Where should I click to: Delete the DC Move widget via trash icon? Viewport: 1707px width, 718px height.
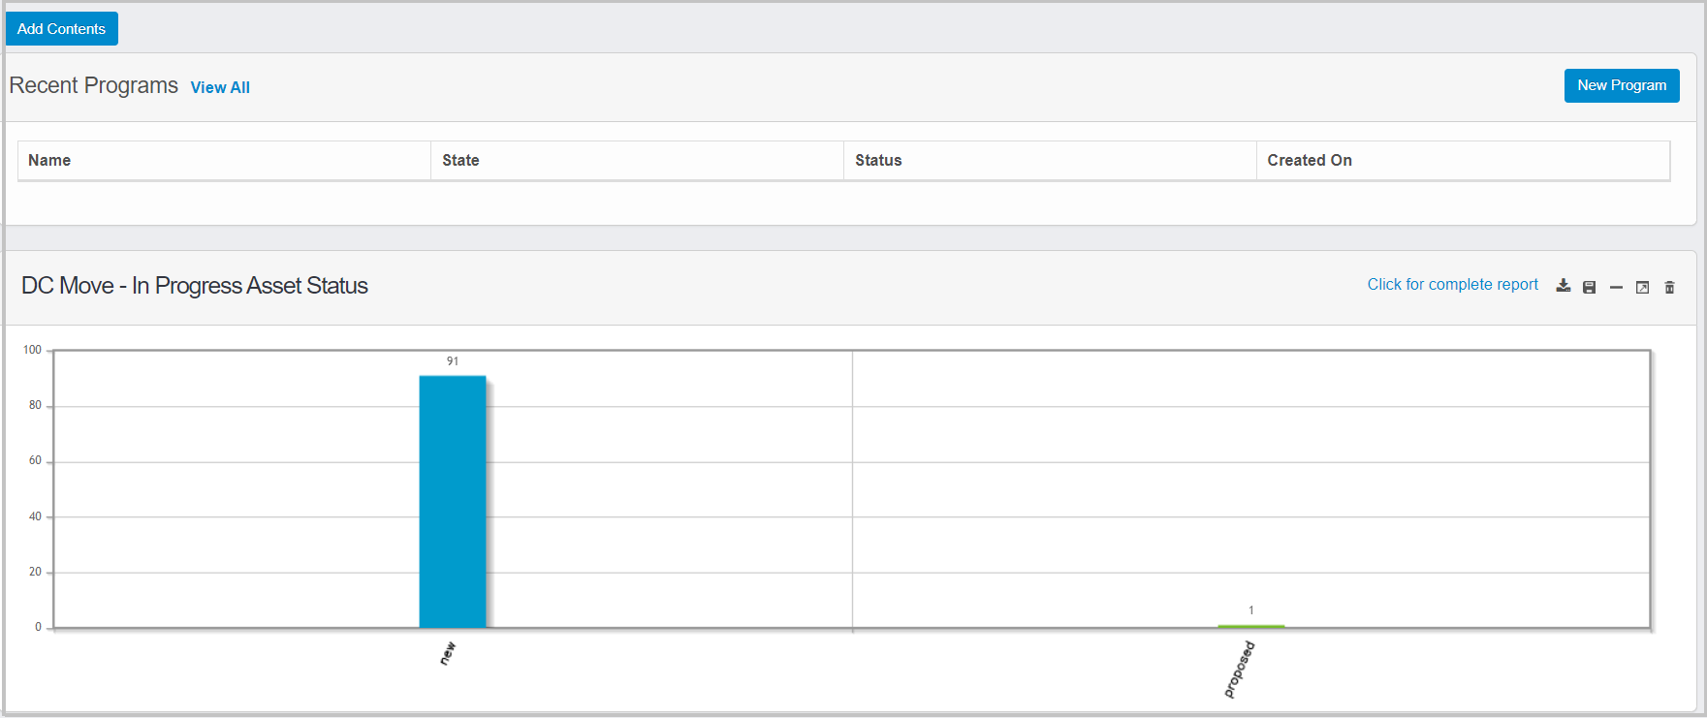pyautogui.click(x=1669, y=287)
